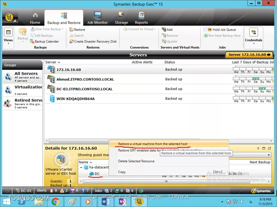Click Search in the Restores group
Viewport: 277px width, 207px height.
[76, 35]
